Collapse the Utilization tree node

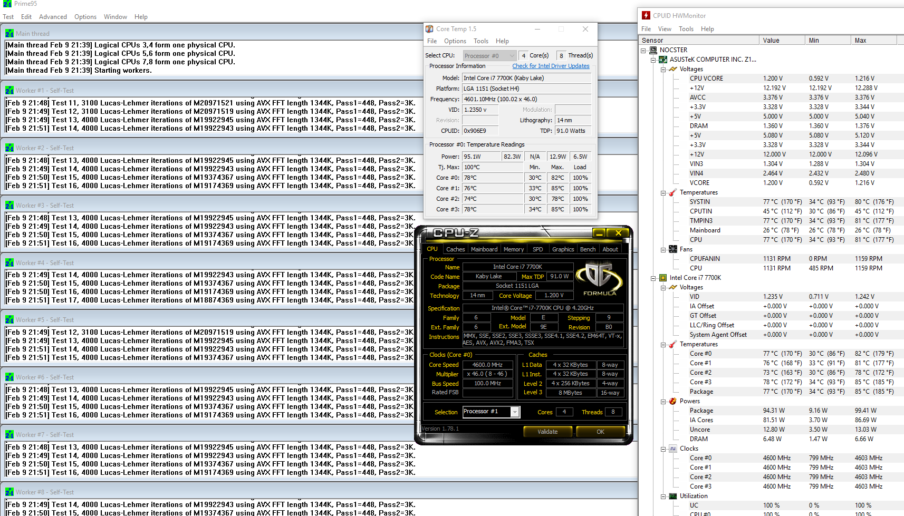click(x=663, y=496)
